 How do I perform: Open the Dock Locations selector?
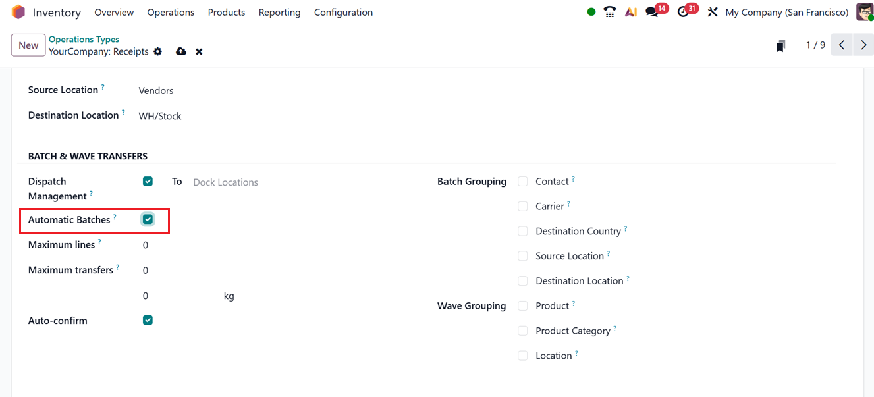pos(225,182)
